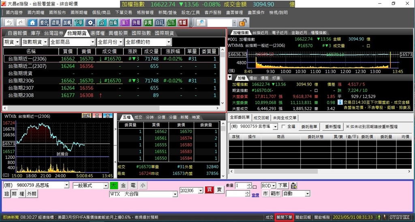Open the 帳務管理 menu

pyautogui.click(x=145, y=13)
